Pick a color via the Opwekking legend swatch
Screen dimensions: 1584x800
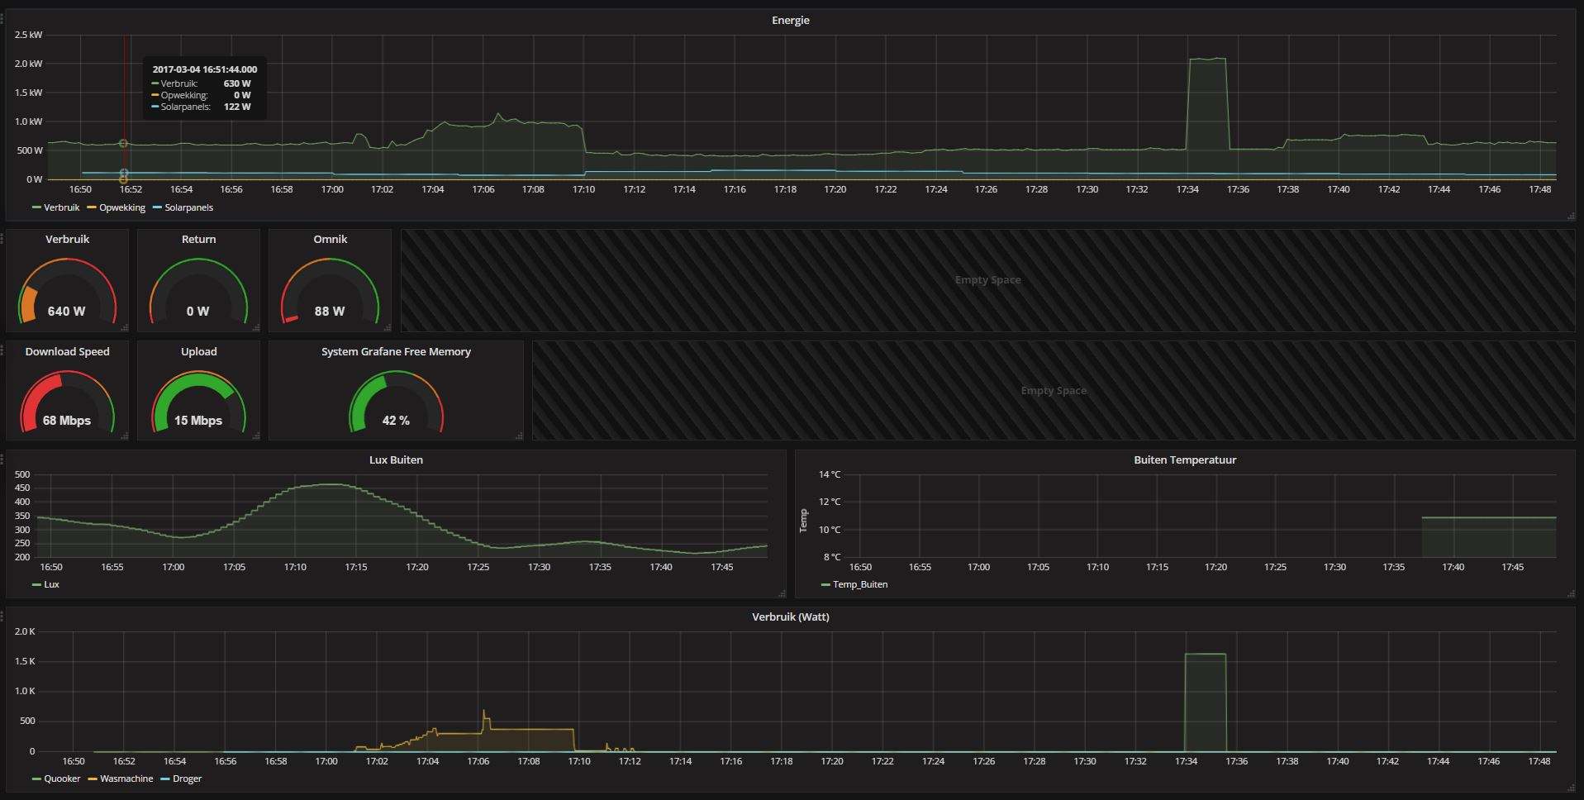(92, 207)
